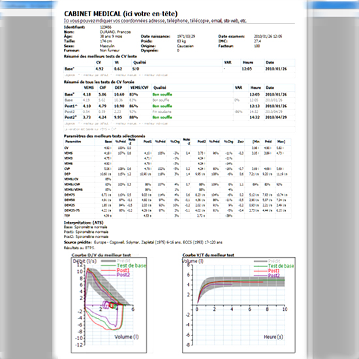Select the Post1^ row DEP value "10.90"

[119, 106]
